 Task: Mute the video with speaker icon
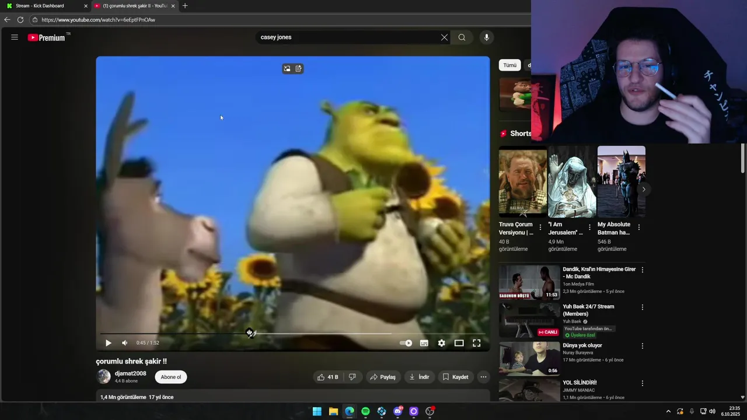point(124,343)
